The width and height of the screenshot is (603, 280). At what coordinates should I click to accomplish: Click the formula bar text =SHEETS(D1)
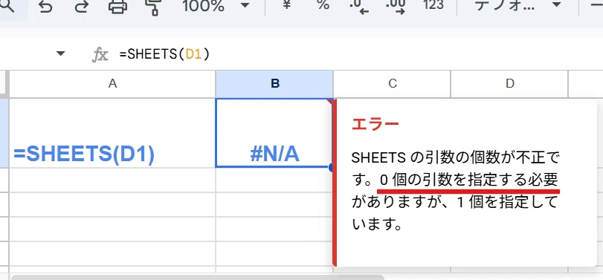164,54
